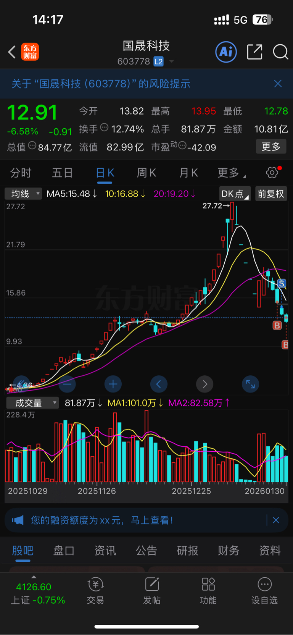Open the search magnifier icon

(280, 52)
